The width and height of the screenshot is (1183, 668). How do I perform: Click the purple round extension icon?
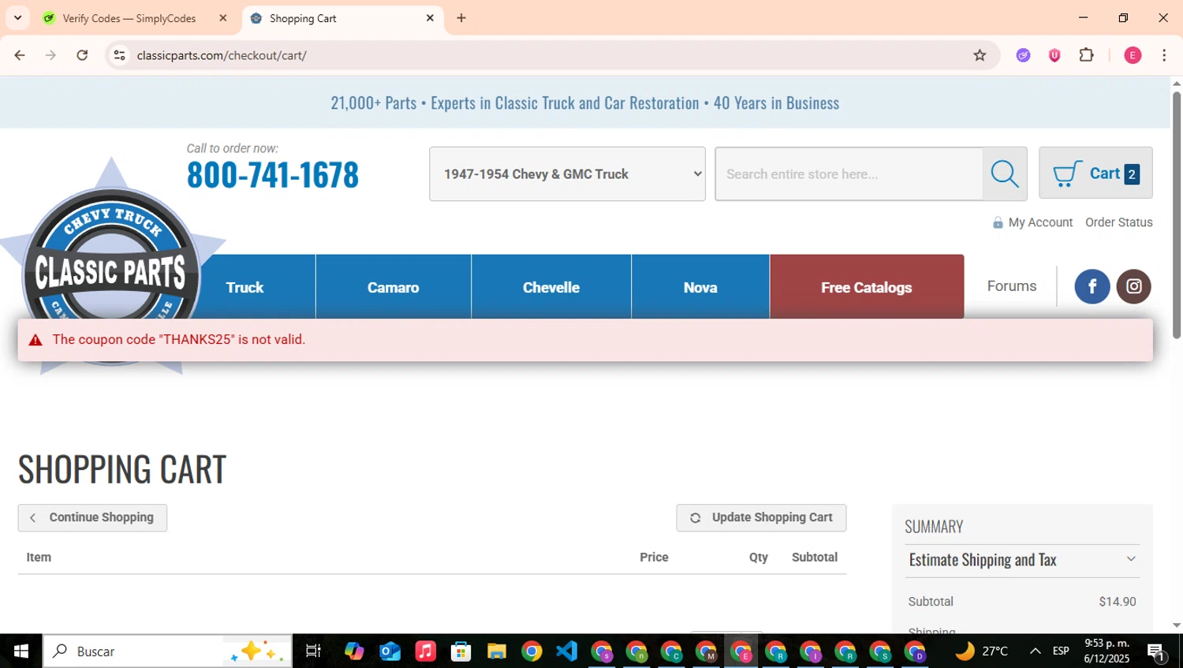1023,55
